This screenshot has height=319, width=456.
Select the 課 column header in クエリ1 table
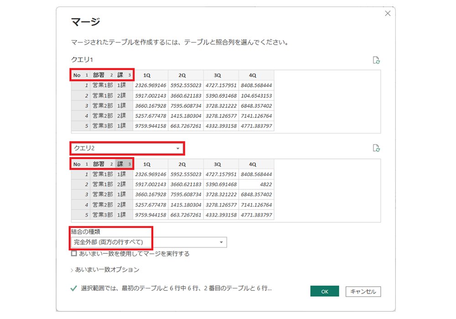point(124,75)
